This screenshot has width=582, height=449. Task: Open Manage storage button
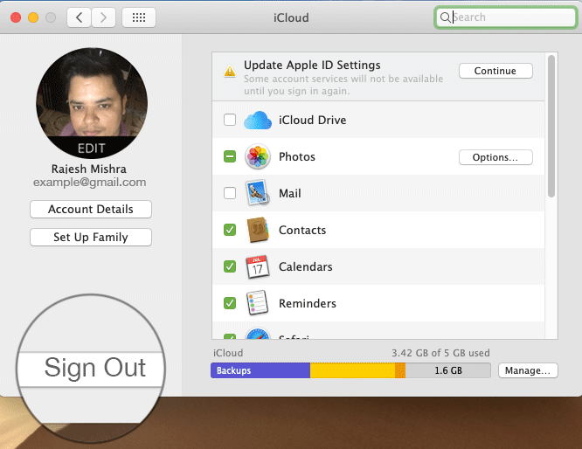528,370
